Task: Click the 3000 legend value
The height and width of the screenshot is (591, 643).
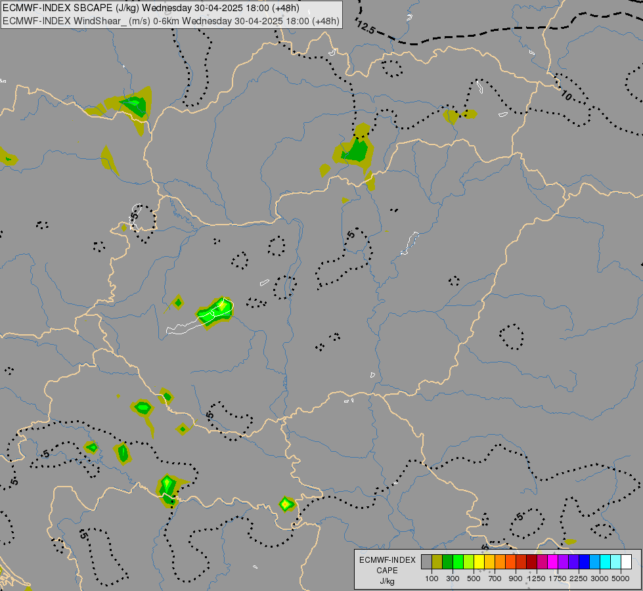Action: tap(599, 579)
